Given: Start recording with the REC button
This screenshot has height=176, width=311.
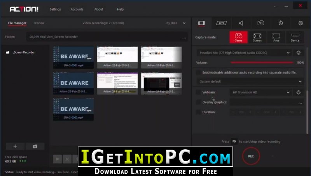Looking at the screenshot, I should coord(251,156).
